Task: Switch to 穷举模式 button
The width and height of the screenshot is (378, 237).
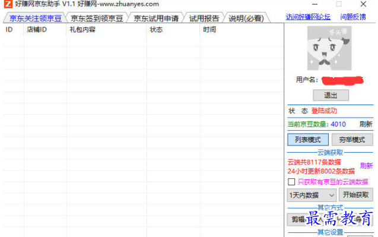Action: click(352, 140)
